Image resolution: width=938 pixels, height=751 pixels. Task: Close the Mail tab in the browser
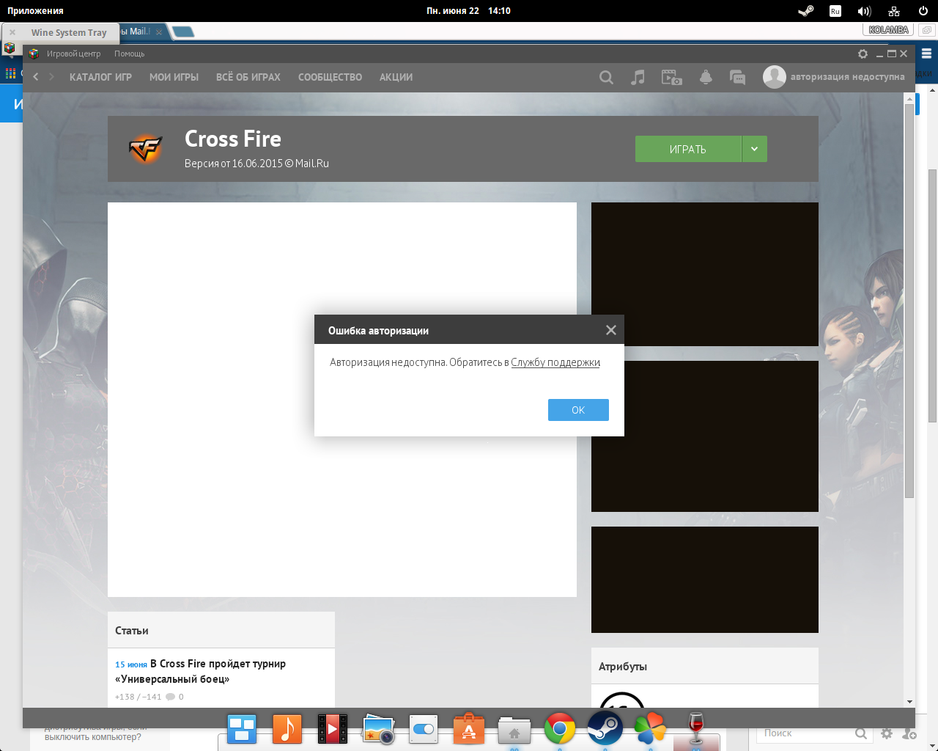pos(159,32)
